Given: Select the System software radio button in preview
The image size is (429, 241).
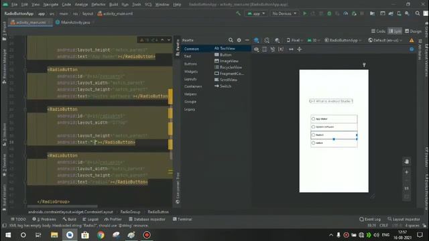Looking at the screenshot, I should click(313, 127).
